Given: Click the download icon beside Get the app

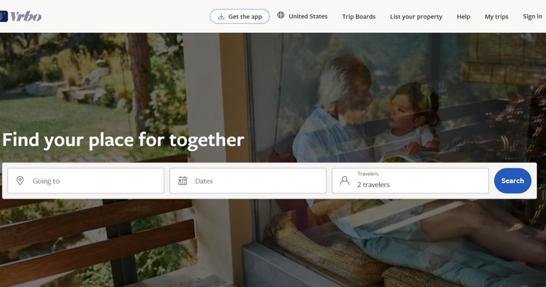Looking at the screenshot, I should point(221,16).
